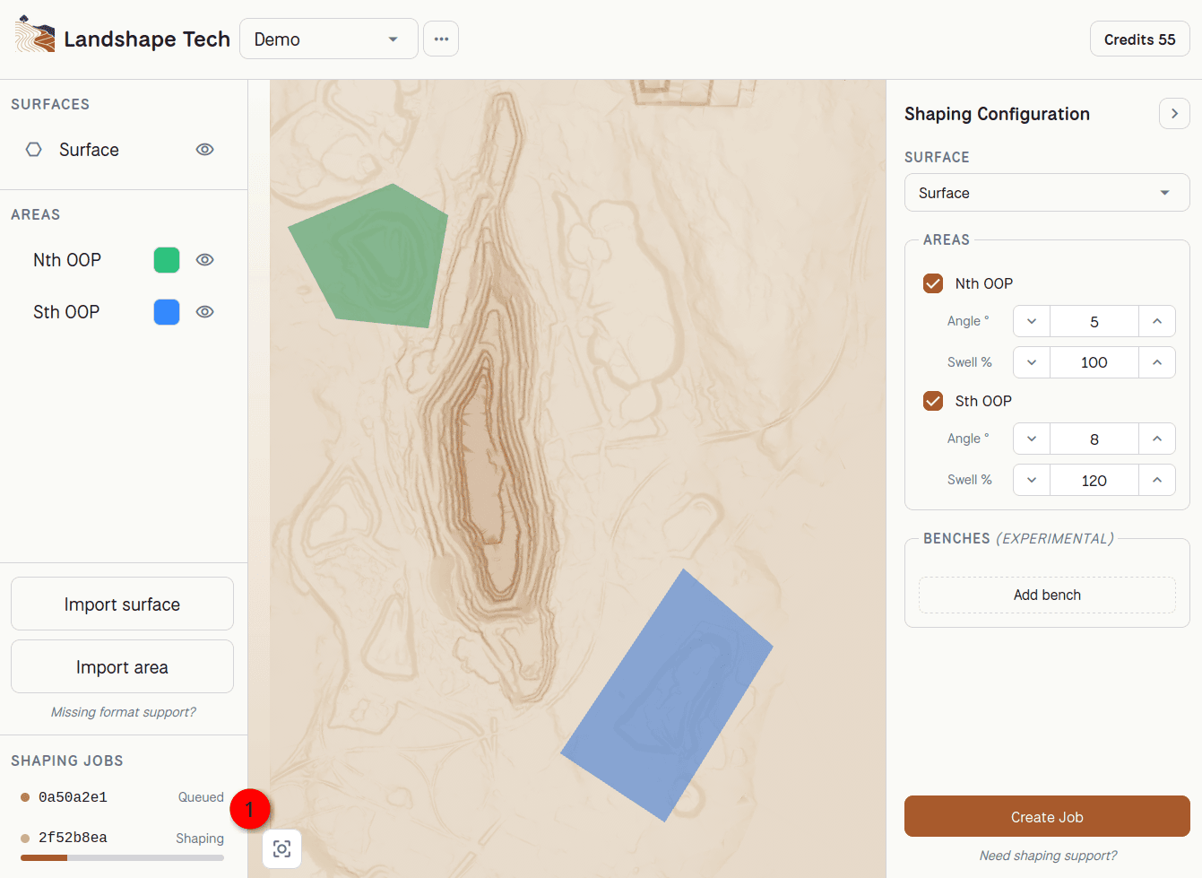Open the Need shaping support link
Viewport: 1202px width, 878px height.
tap(1048, 856)
